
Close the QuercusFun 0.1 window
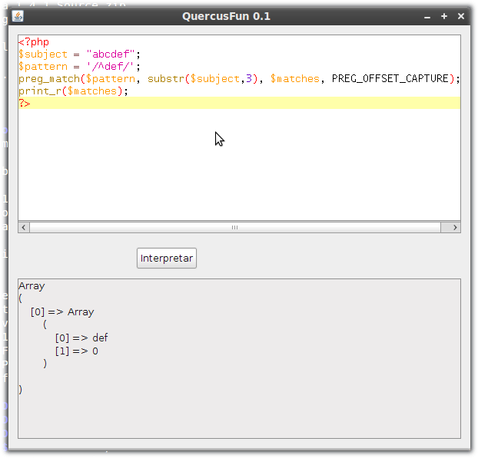click(460, 16)
